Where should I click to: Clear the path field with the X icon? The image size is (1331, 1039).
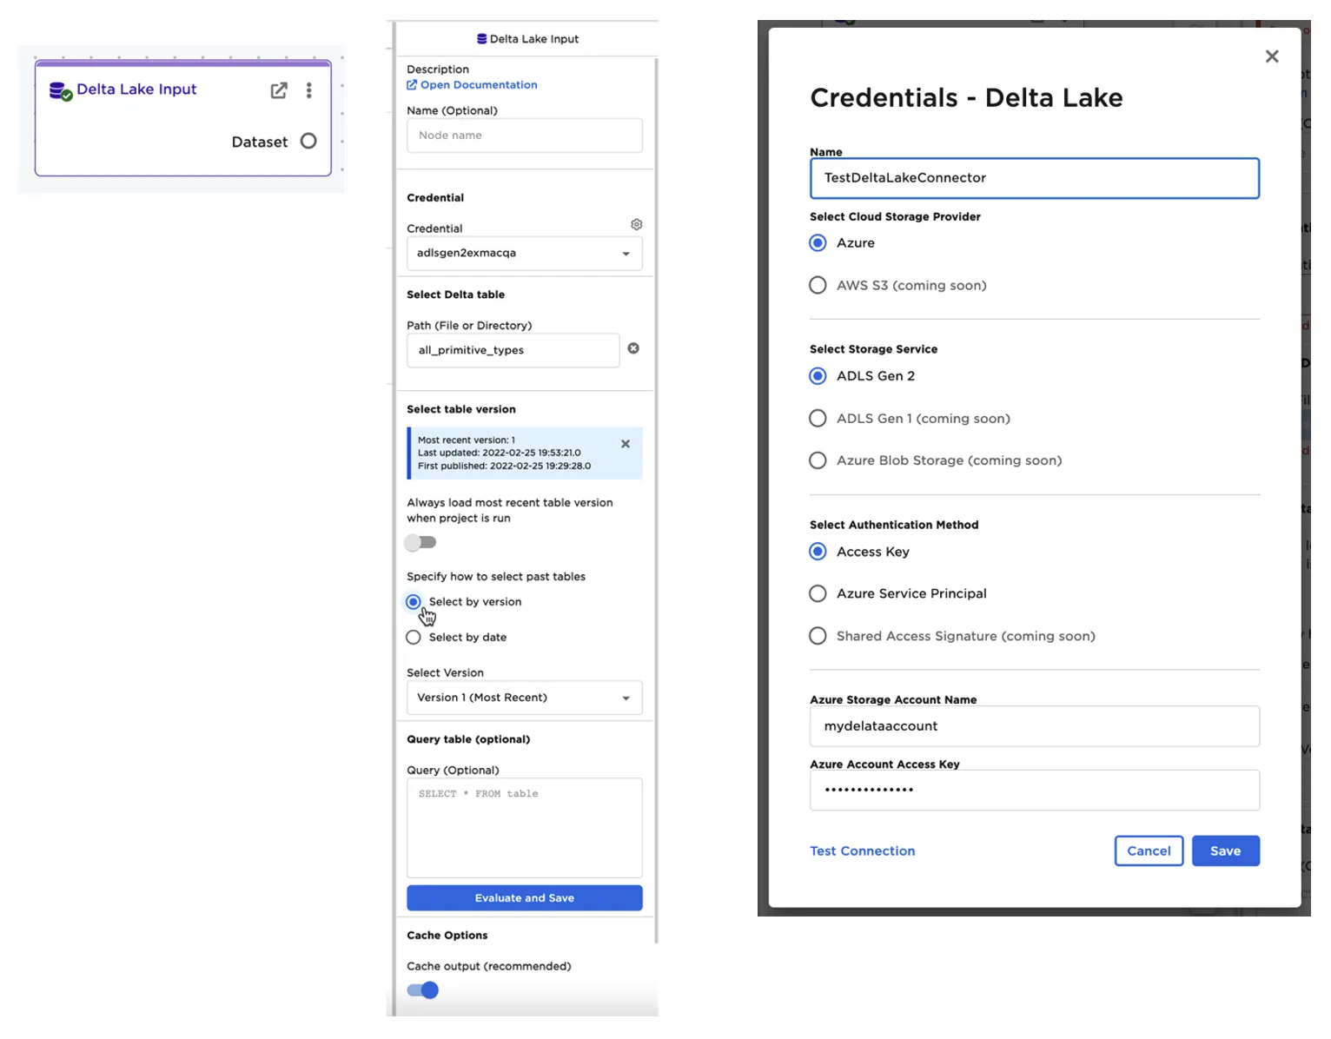pos(633,348)
